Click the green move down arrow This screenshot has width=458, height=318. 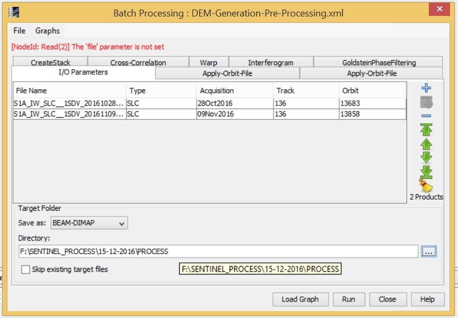click(426, 158)
